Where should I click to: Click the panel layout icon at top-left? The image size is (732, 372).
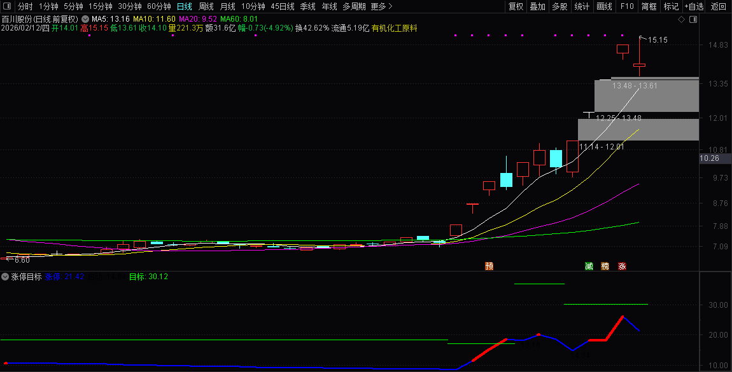(x=6, y=6)
